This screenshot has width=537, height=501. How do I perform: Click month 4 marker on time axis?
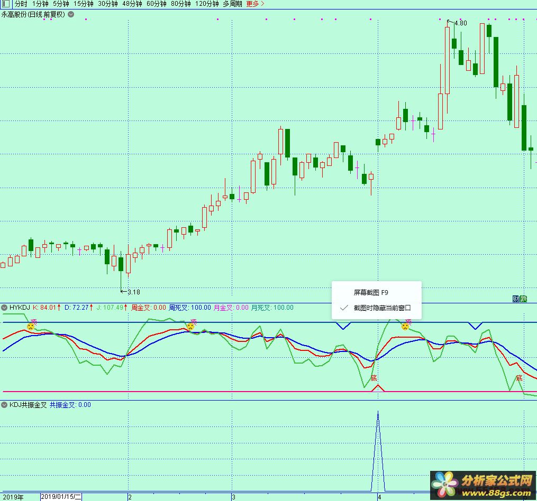[379, 497]
